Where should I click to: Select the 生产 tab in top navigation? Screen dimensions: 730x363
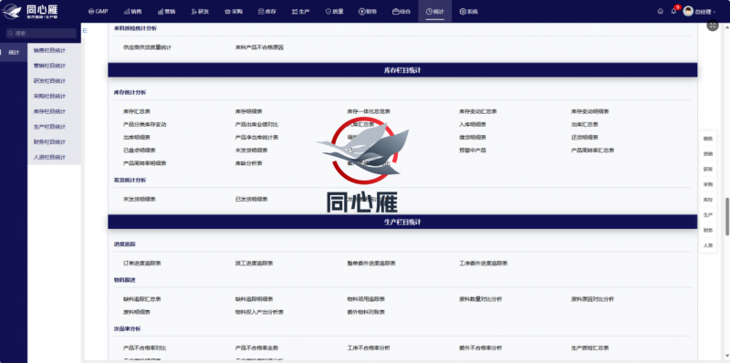[300, 11]
